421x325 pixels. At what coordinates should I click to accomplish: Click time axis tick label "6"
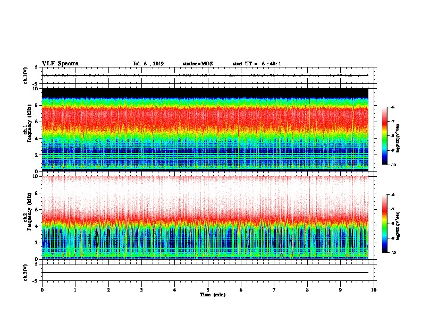[241, 290]
